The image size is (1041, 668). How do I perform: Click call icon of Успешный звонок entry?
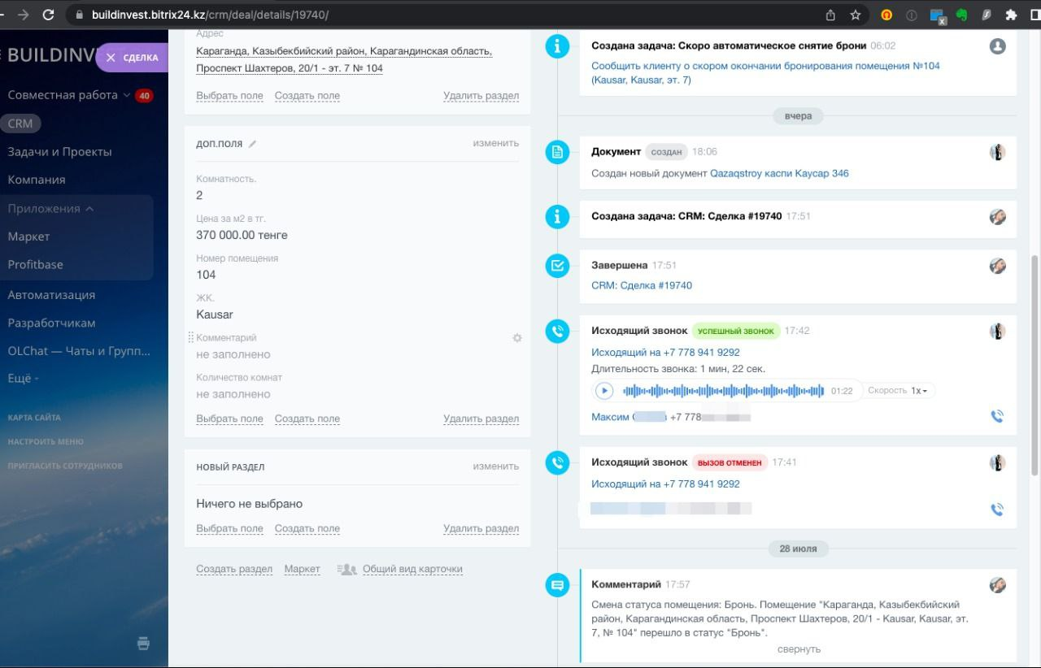click(557, 332)
